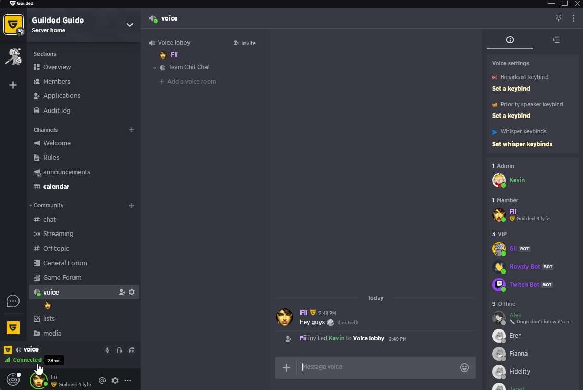Open voice channel settings gear icon
The image size is (583, 390).
(x=131, y=292)
